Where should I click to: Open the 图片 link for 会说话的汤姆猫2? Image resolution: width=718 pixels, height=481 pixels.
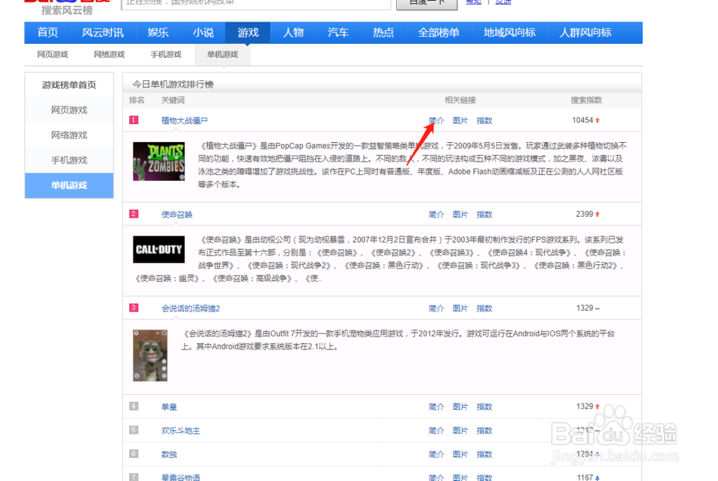point(460,308)
